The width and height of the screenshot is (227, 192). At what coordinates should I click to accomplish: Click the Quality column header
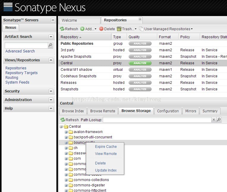pyautogui.click(x=142, y=37)
